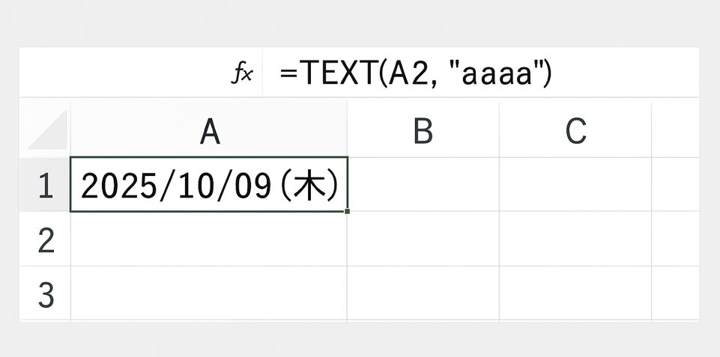Click empty cell C1
Image resolution: width=720 pixels, height=357 pixels.
(575, 185)
